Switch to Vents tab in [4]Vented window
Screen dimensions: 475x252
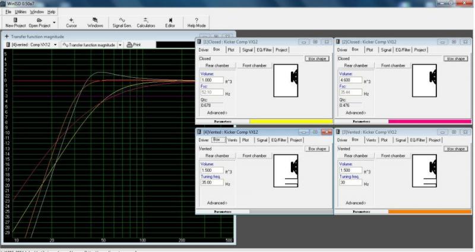(232, 140)
